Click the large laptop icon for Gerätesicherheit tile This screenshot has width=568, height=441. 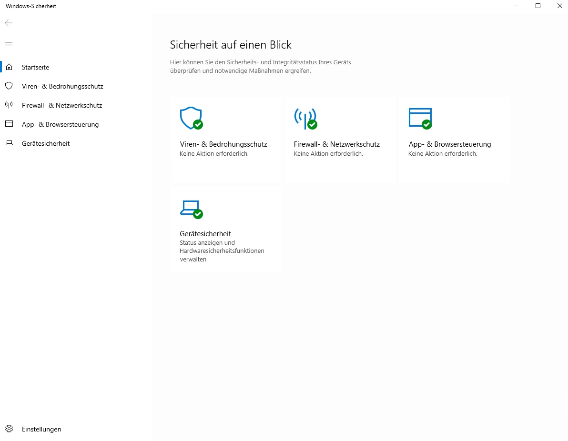[x=191, y=209]
